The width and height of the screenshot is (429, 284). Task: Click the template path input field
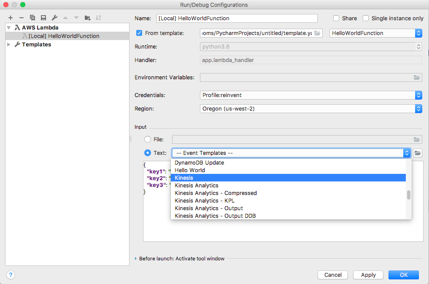(x=257, y=33)
